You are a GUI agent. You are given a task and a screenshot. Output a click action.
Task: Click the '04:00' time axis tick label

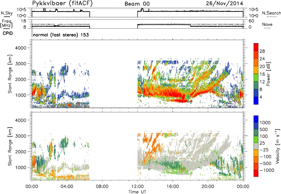pos(67,187)
